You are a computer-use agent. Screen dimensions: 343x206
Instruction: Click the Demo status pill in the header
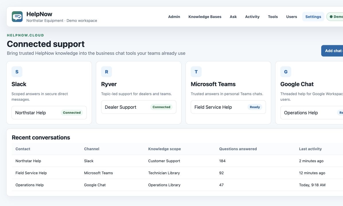(335, 17)
